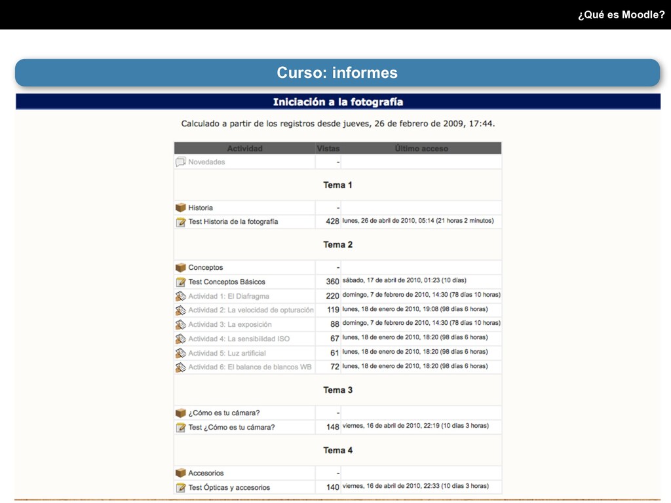Click the Iniciación a la fotografía title bar
The width and height of the screenshot is (671, 503).
click(x=338, y=102)
